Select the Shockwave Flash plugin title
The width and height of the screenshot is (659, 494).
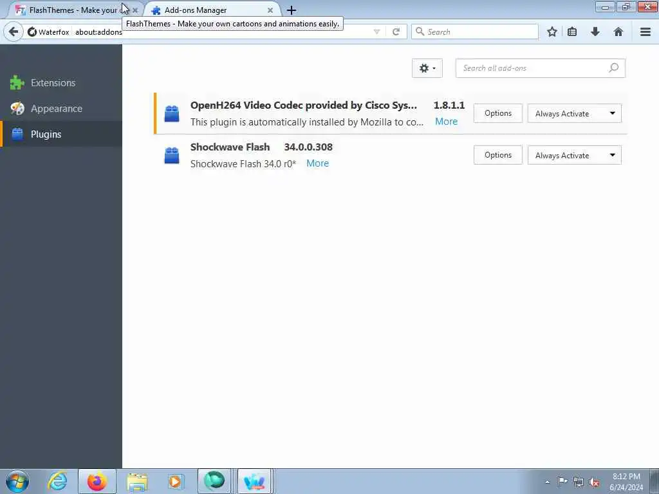pyautogui.click(x=230, y=147)
